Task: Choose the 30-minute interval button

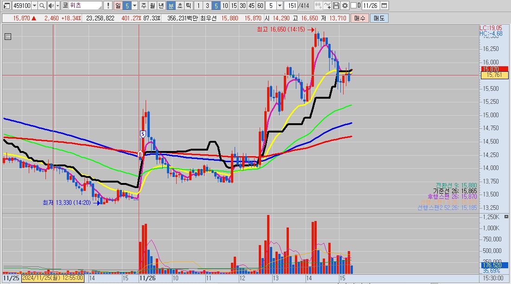Action: tap(243, 6)
